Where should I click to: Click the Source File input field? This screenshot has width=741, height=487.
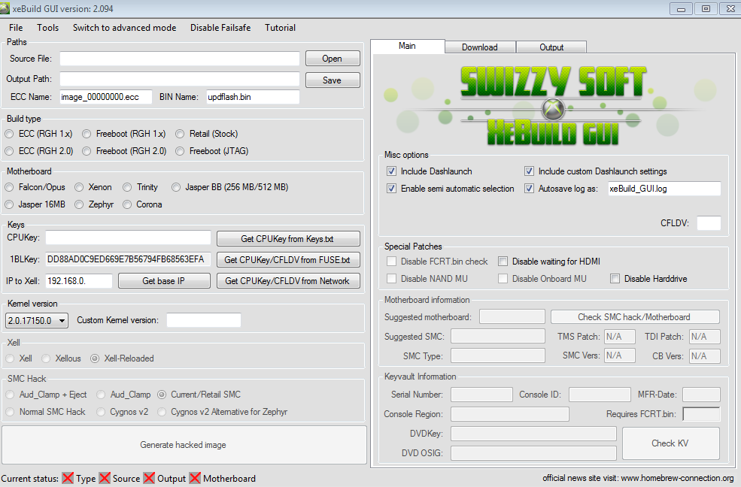pyautogui.click(x=180, y=59)
